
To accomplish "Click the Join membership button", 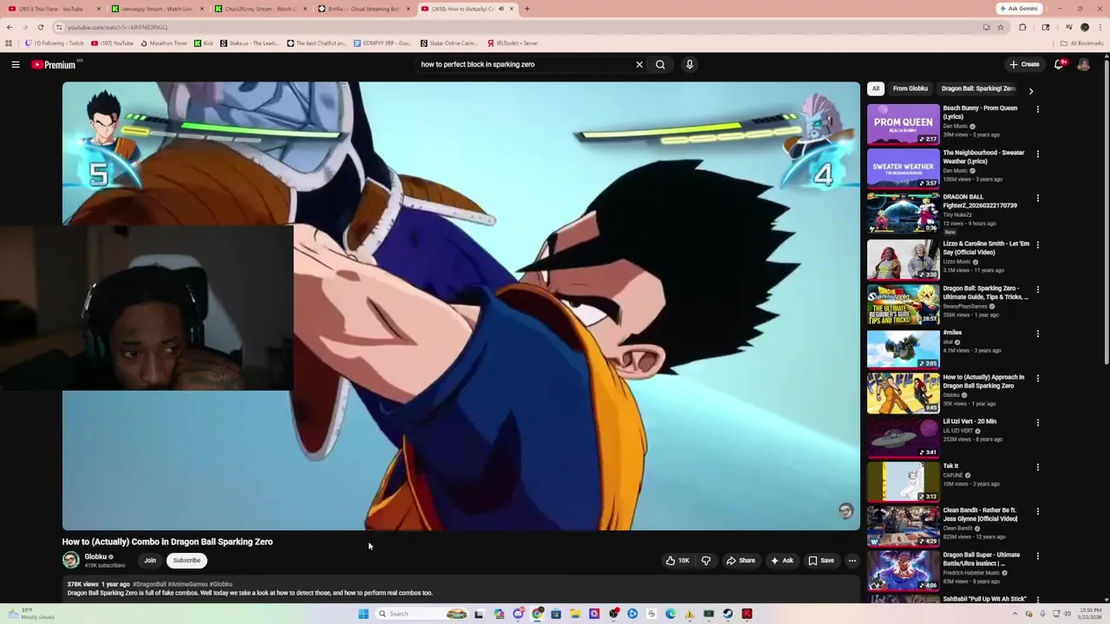I will pos(150,561).
